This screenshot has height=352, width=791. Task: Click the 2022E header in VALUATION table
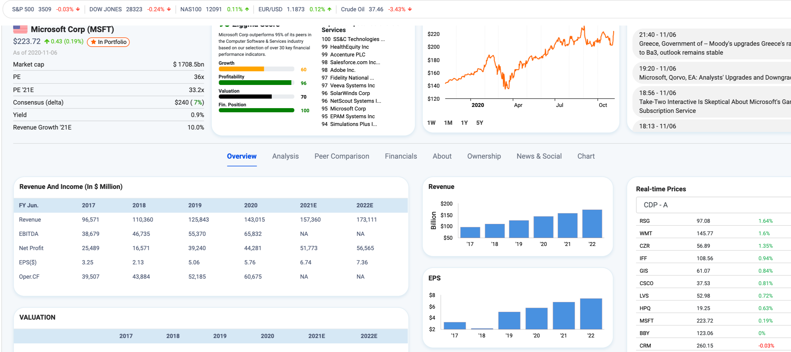point(369,336)
